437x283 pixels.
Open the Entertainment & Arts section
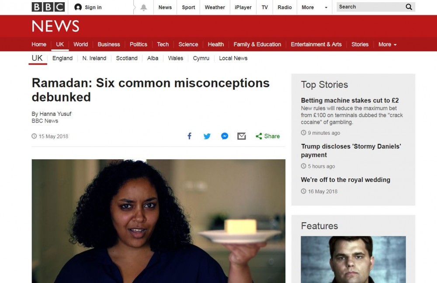click(316, 44)
